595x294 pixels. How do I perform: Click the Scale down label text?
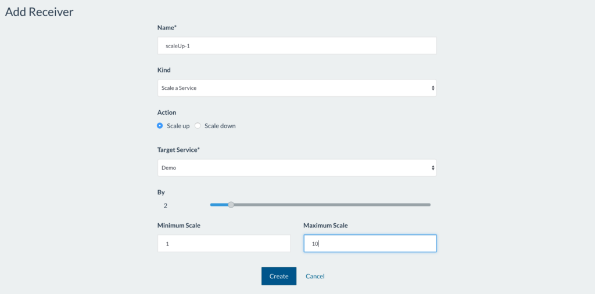click(220, 126)
